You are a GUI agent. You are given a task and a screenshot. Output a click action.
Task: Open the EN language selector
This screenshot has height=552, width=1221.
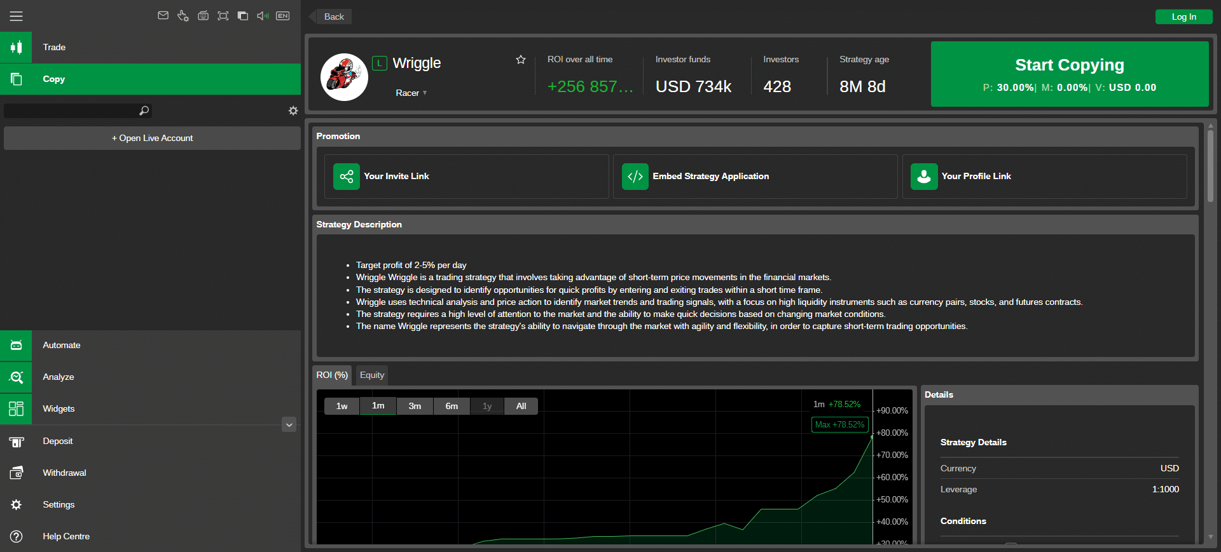coord(283,16)
